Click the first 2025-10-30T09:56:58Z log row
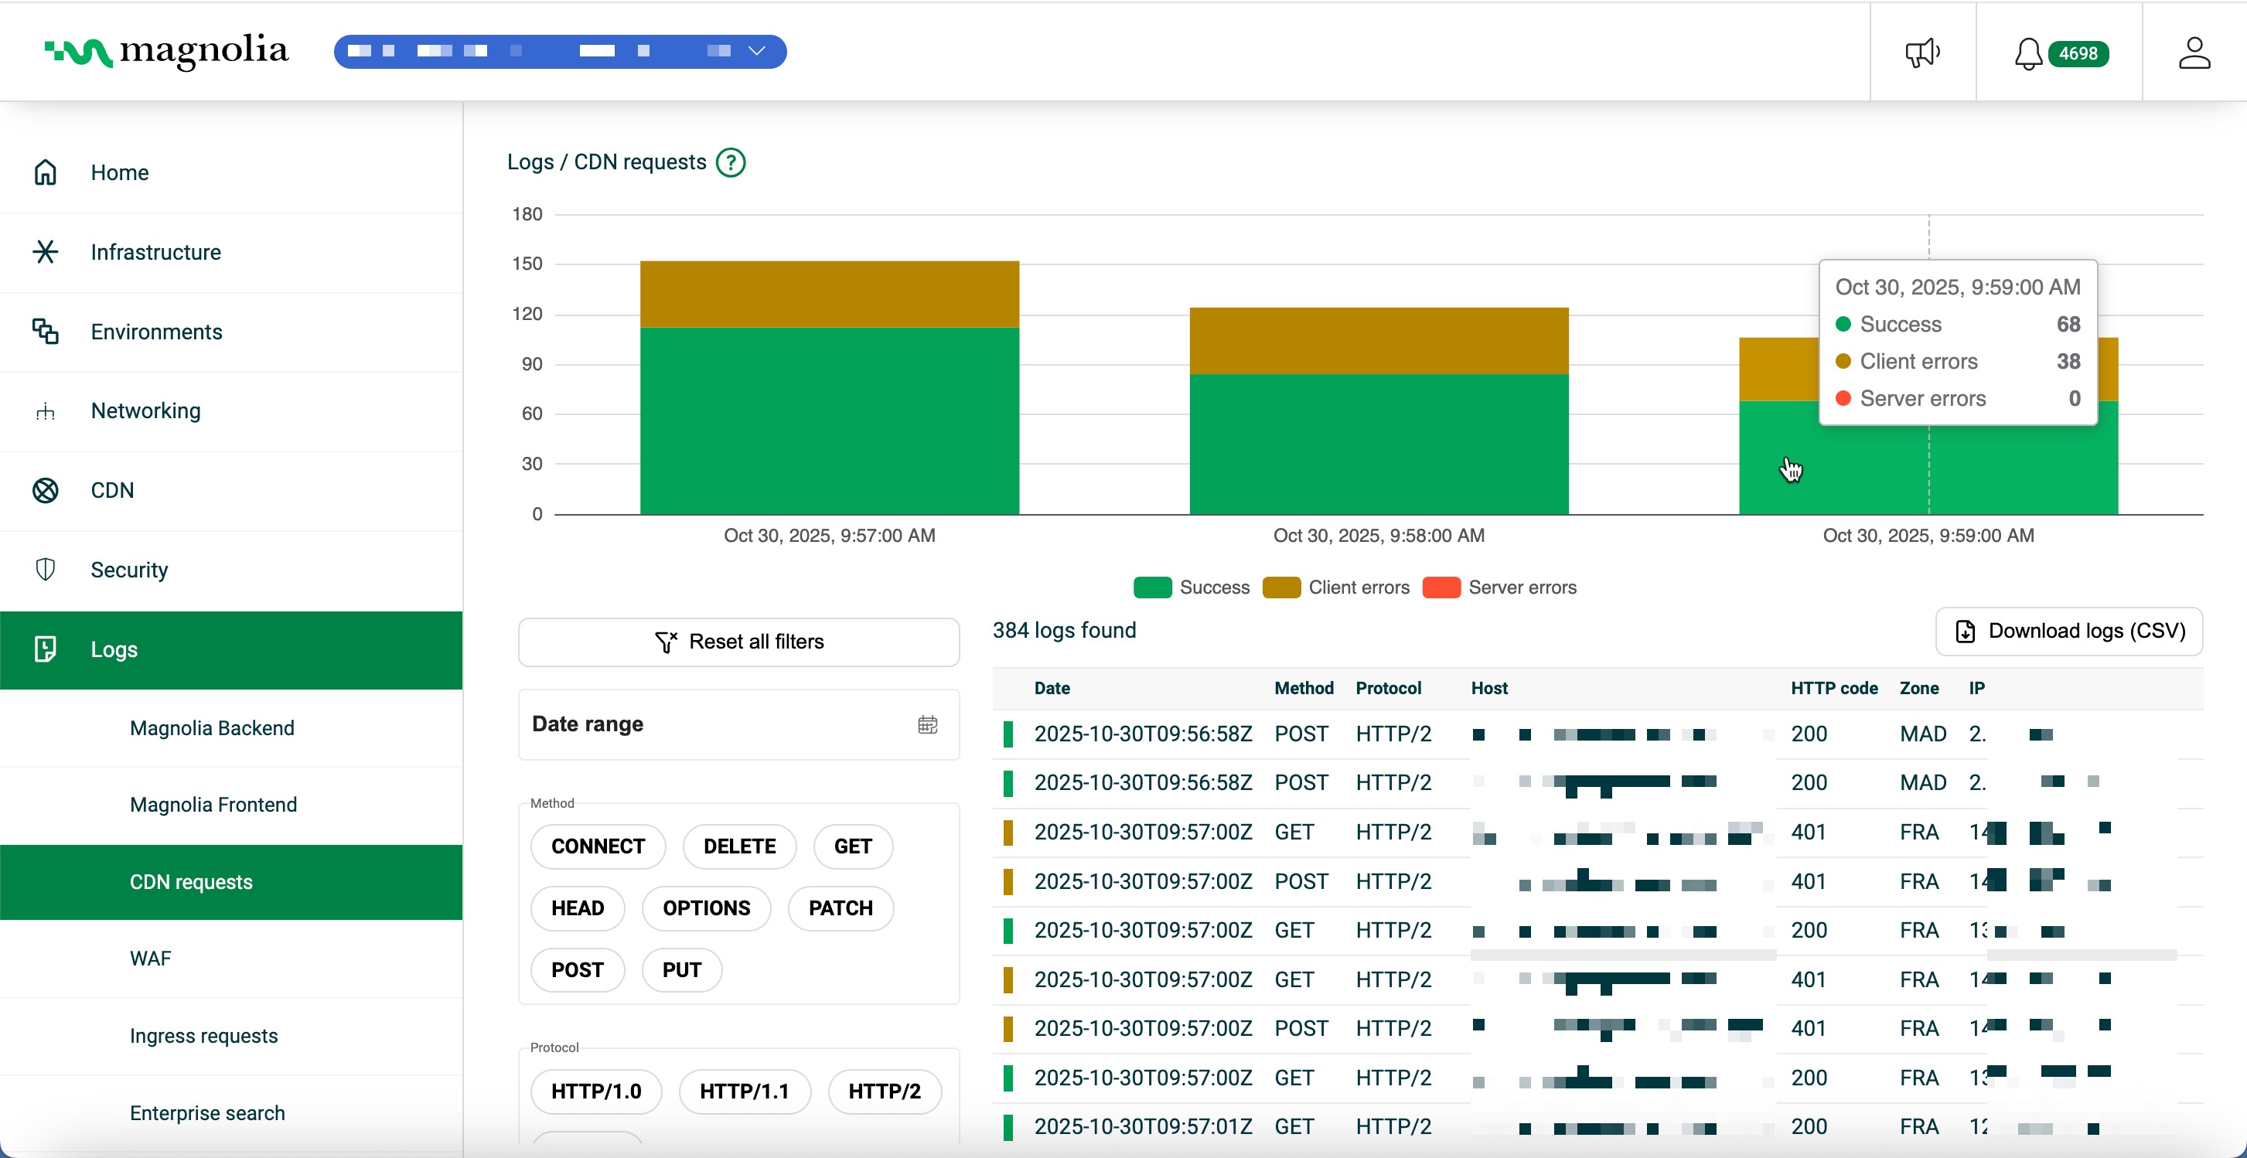The image size is (2247, 1158). (x=1597, y=734)
